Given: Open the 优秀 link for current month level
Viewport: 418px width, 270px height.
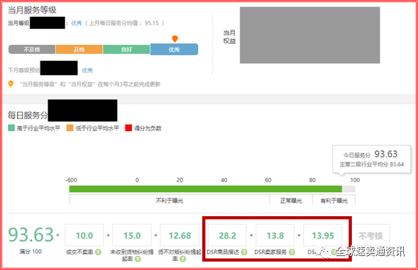Looking at the screenshot, I should 77,23.
